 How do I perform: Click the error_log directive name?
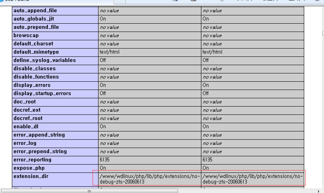25,143
